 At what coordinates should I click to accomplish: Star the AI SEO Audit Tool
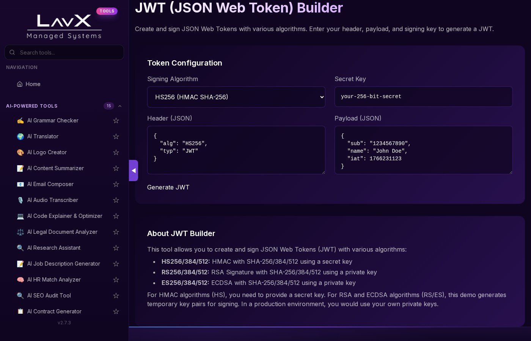point(116,296)
